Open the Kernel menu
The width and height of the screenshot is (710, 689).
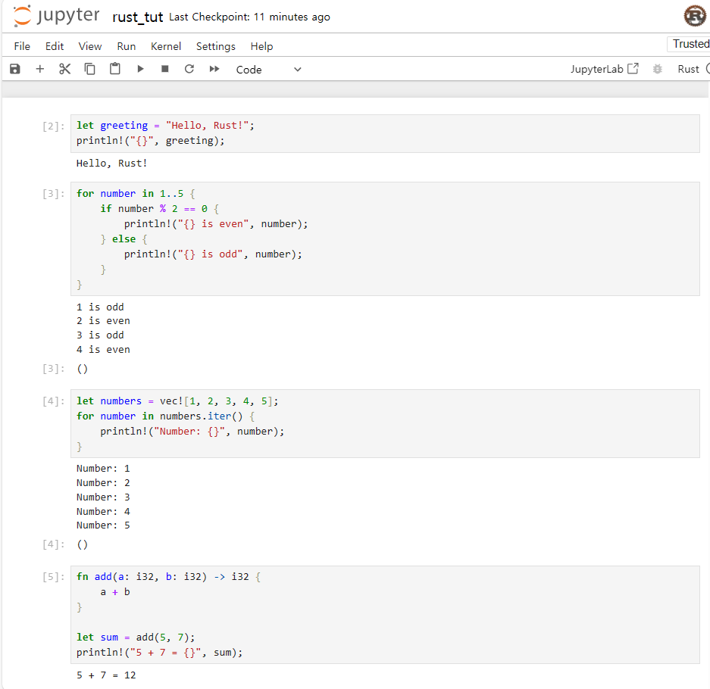(x=165, y=46)
